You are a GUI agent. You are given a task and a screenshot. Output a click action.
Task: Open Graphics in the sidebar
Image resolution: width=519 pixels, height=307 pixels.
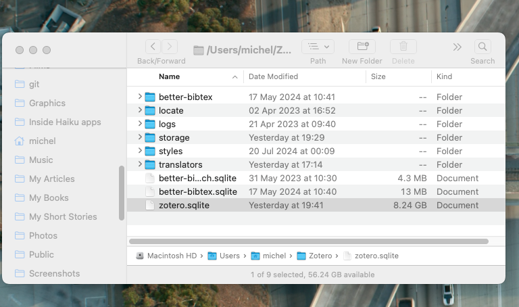tap(47, 103)
